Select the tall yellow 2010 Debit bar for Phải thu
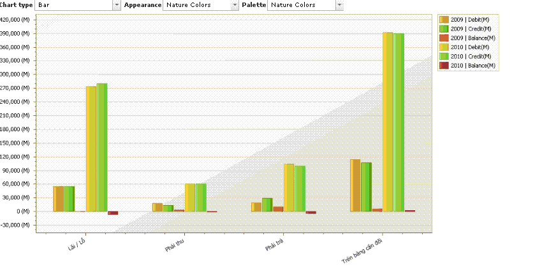Viewport: 549px width, 279px height. 190,197
